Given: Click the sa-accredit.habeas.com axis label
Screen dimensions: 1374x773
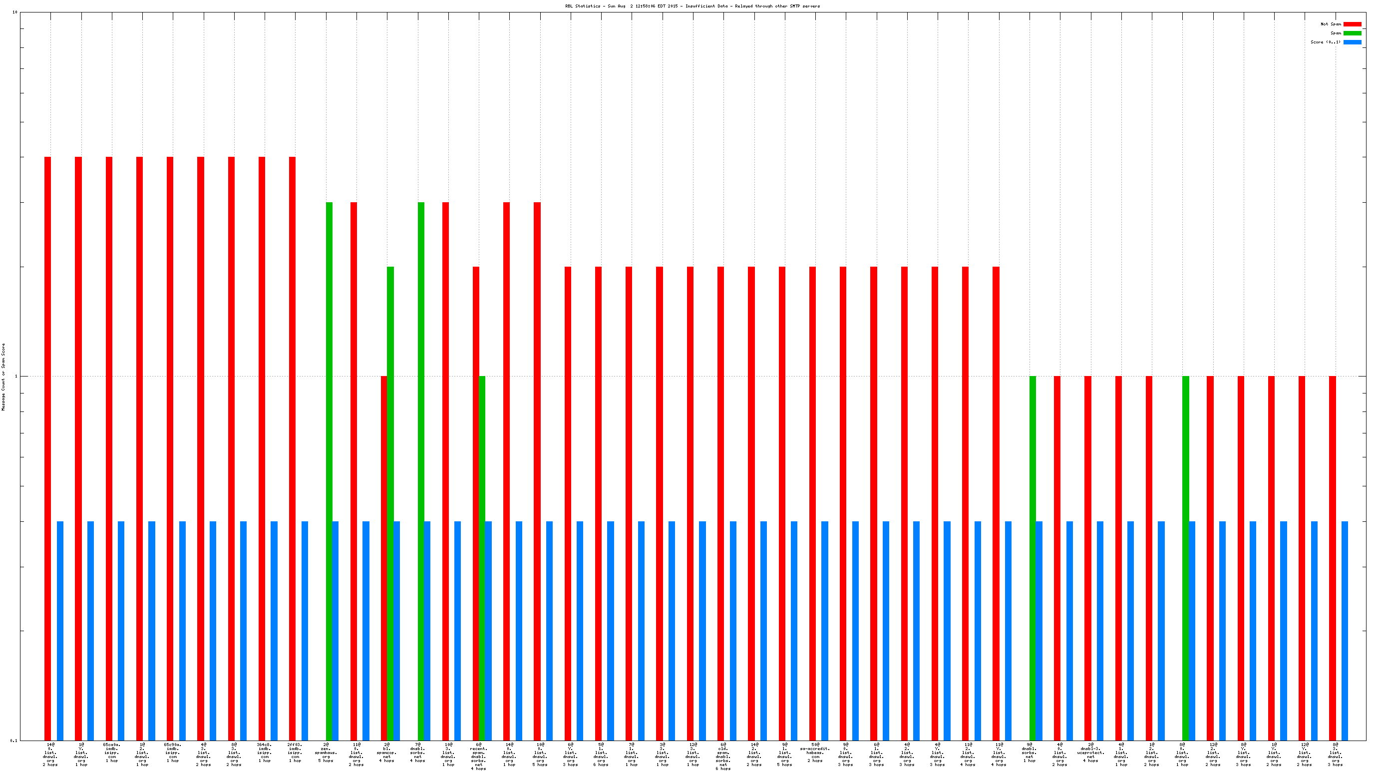Looking at the screenshot, I should [815, 752].
